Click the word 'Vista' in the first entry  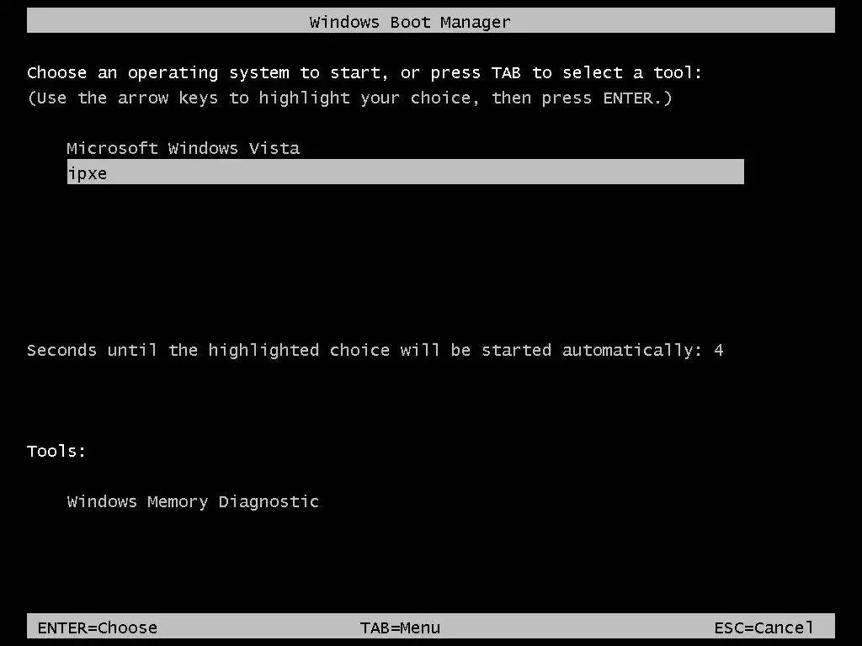274,148
